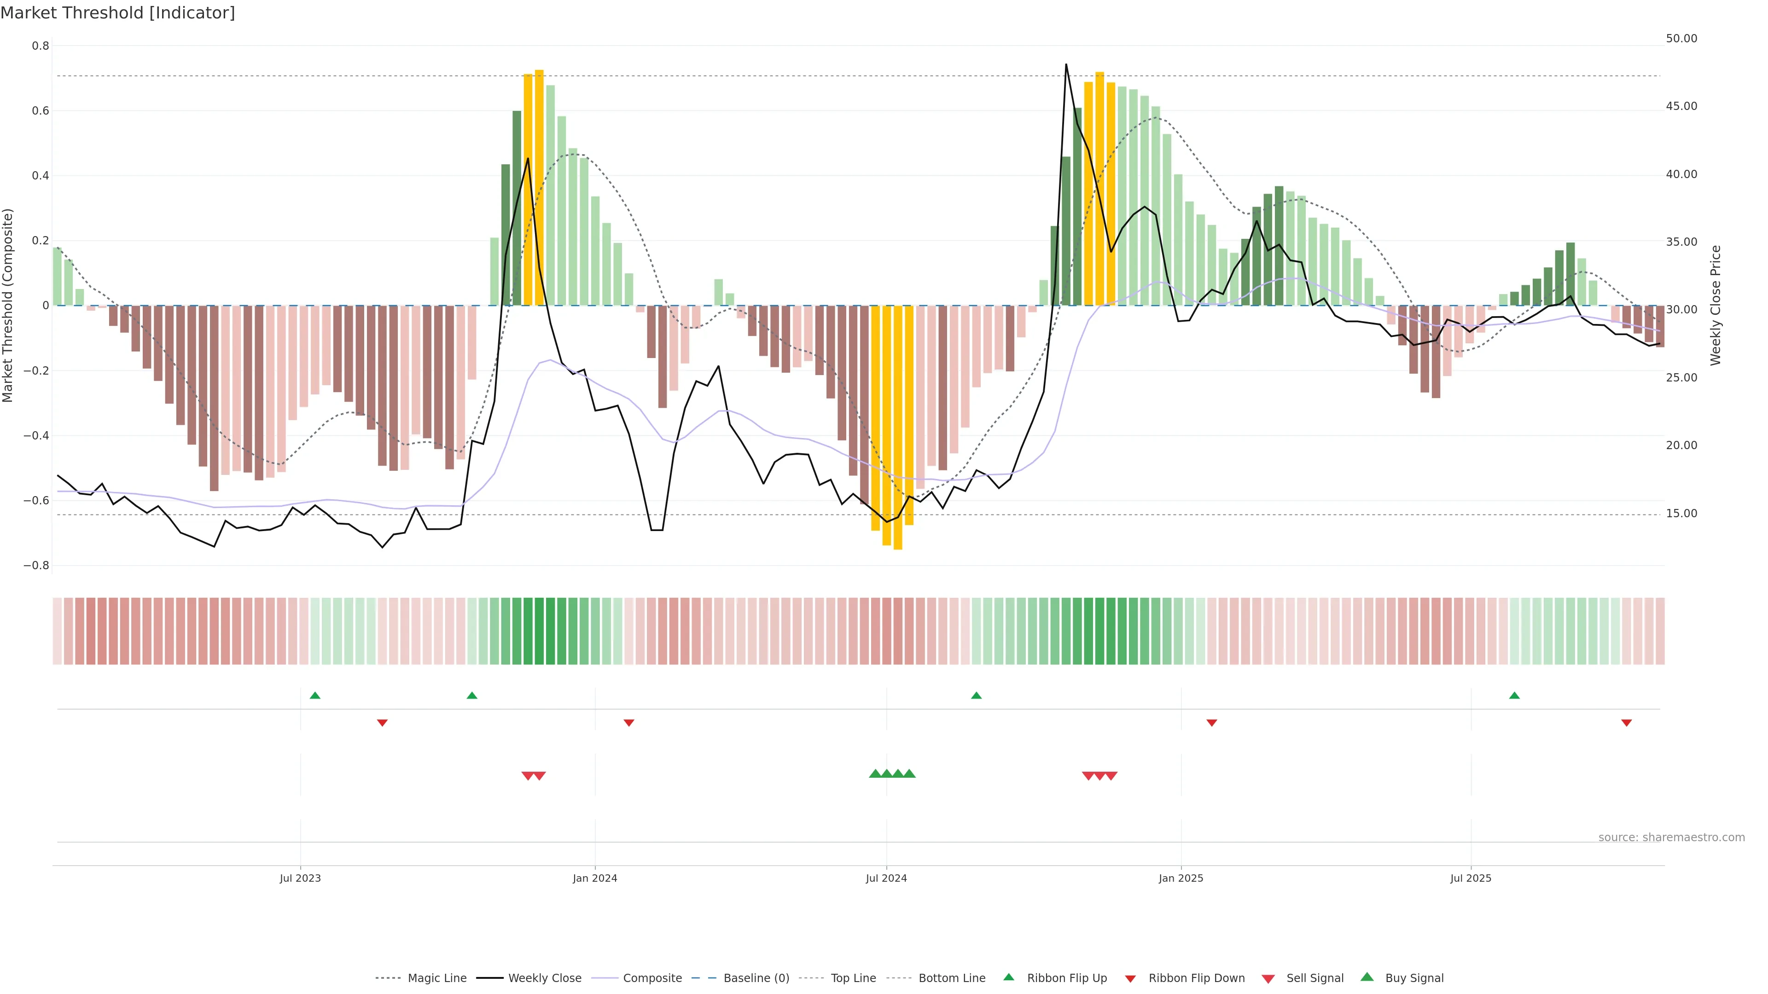Screen dimensions: 1768x994
Task: Click the Buy Signal legend triangle icon
Action: (1367, 977)
